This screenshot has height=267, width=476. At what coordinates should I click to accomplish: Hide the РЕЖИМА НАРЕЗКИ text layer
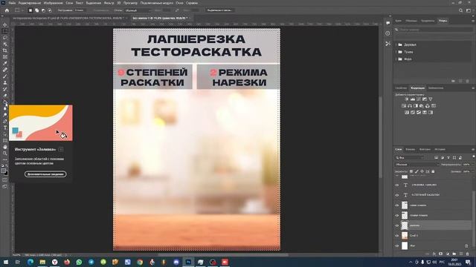396,185
